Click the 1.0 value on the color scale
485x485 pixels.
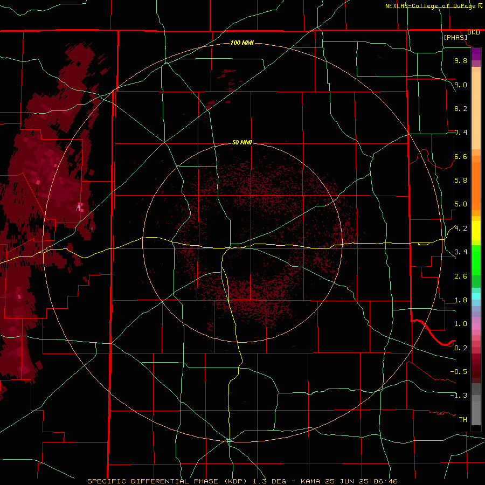[461, 324]
